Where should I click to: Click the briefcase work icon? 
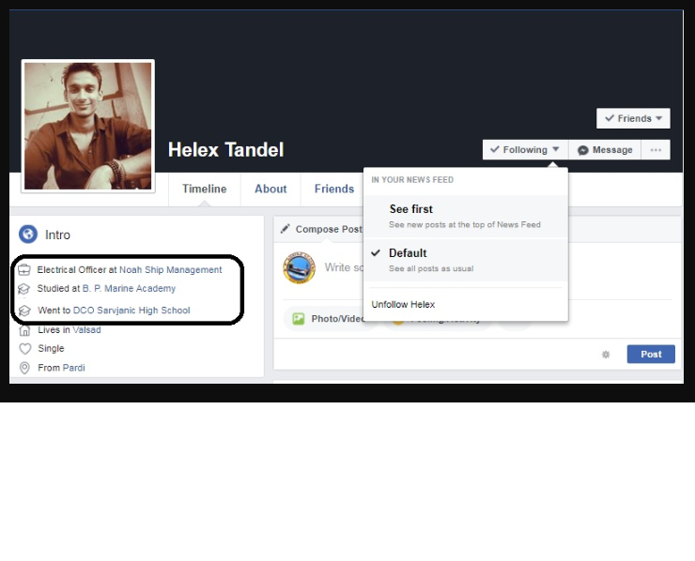click(x=23, y=269)
